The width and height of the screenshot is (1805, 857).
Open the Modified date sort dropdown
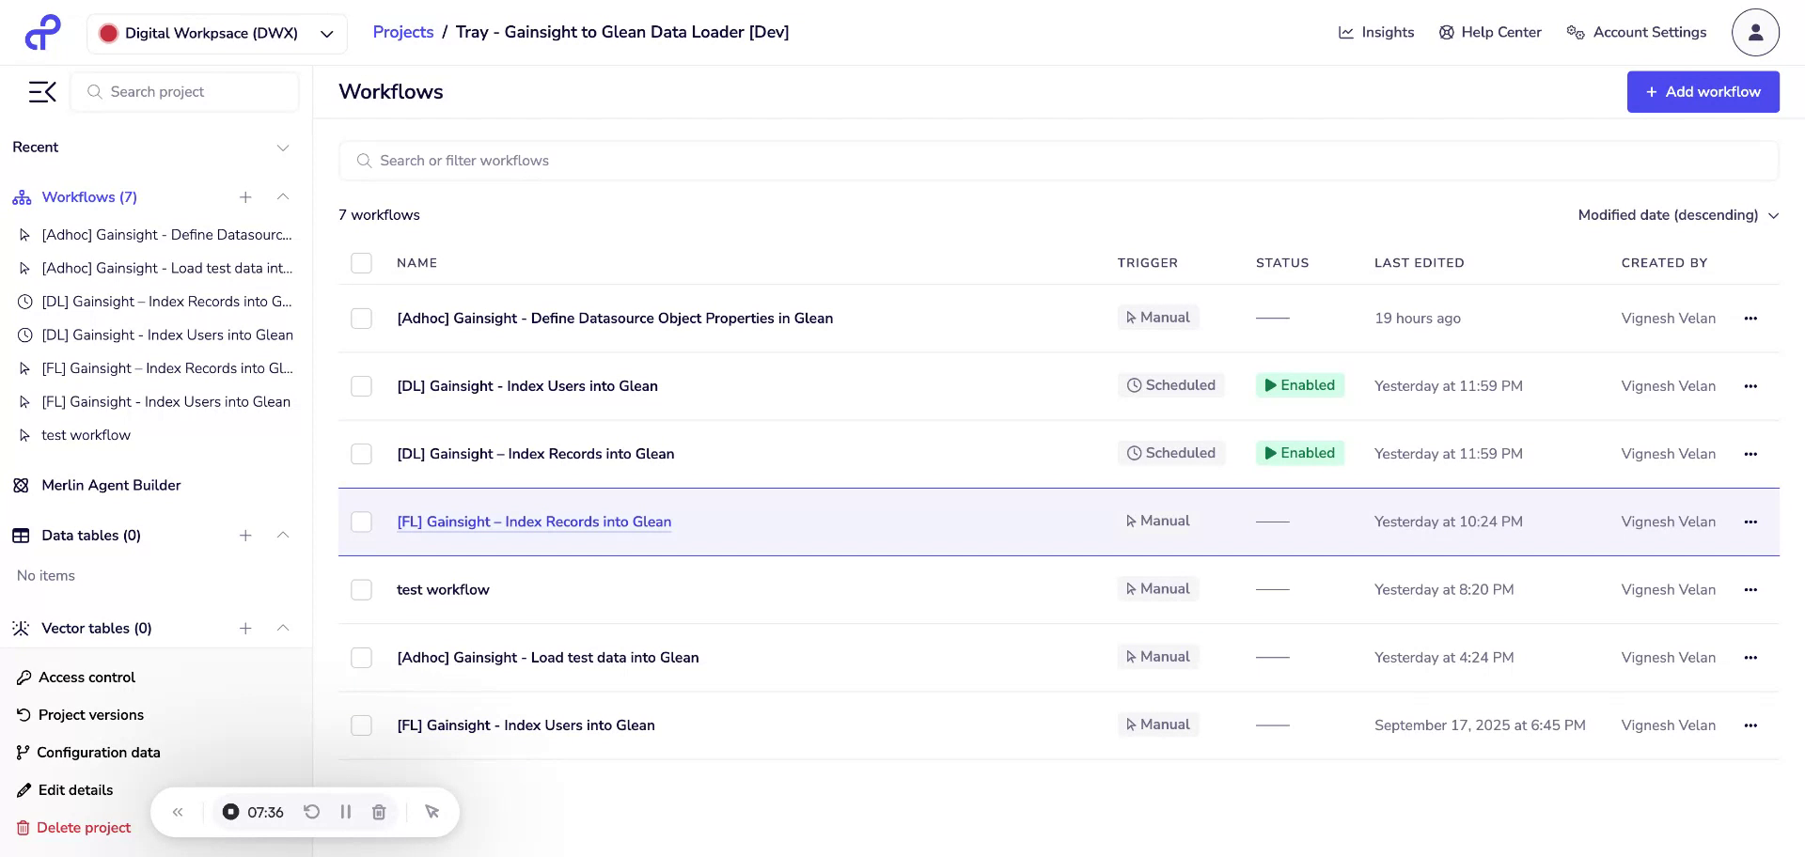click(x=1679, y=214)
